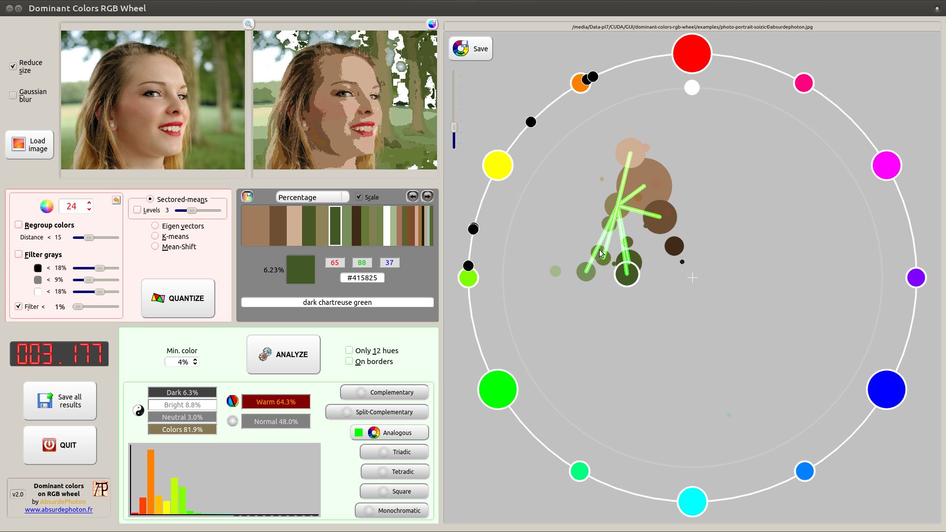
Task: Go to previous palette color with left arrow
Action: coord(412,197)
